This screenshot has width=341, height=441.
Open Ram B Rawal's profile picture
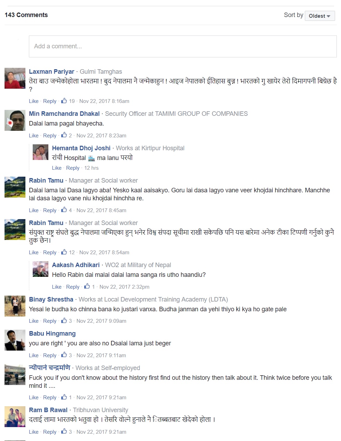click(15, 417)
